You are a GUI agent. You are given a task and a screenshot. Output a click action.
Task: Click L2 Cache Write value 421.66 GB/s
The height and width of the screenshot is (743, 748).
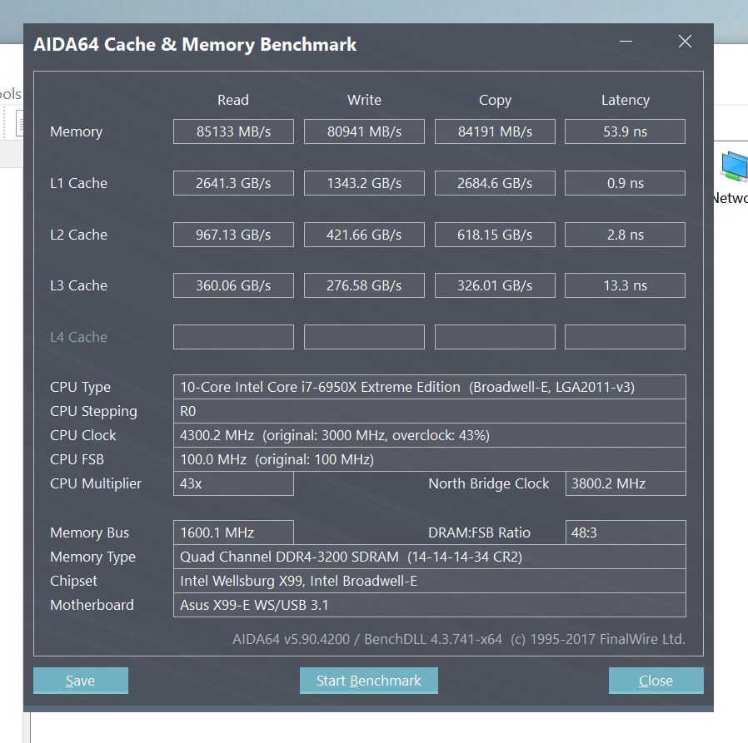click(364, 235)
